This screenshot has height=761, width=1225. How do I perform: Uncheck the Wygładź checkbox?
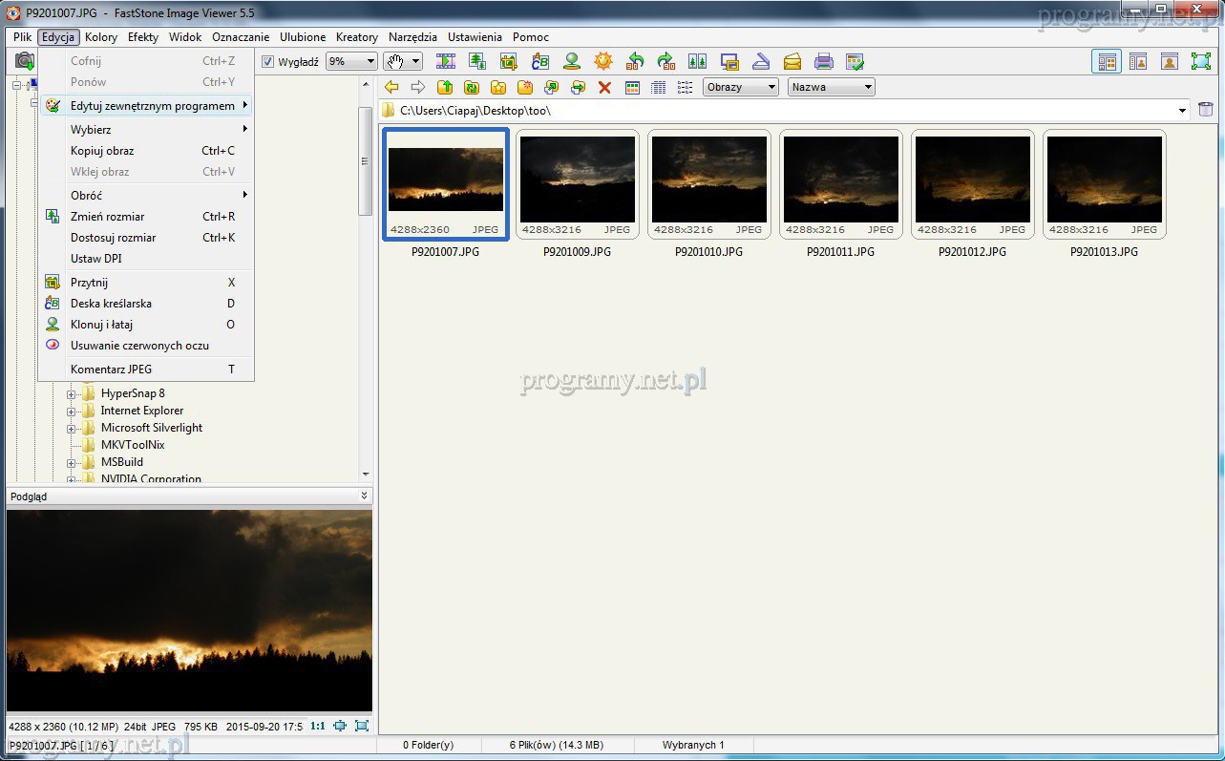tap(268, 62)
